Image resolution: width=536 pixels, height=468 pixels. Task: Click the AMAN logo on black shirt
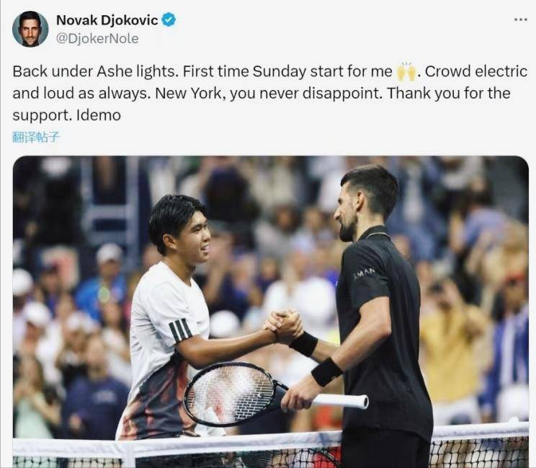pyautogui.click(x=364, y=274)
